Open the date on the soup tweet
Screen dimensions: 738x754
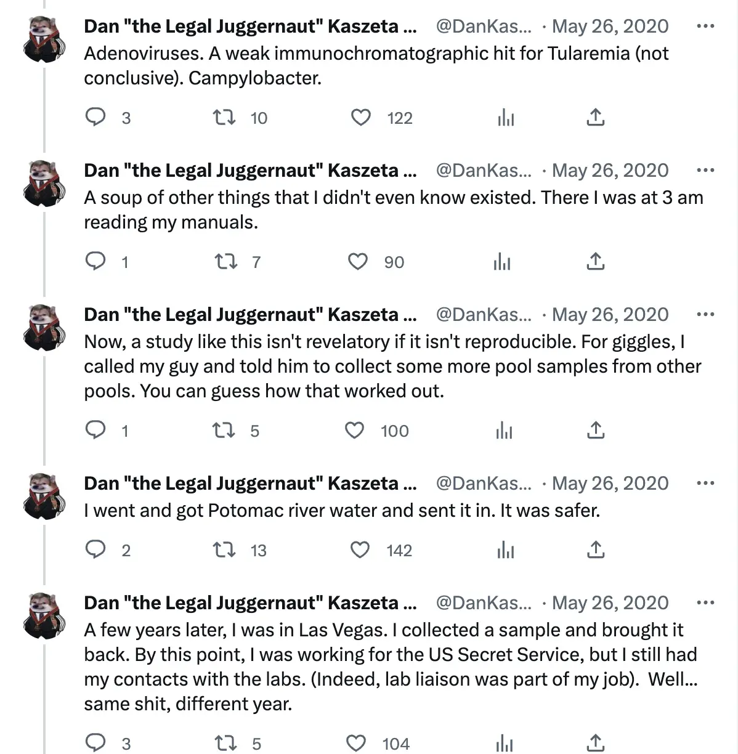tap(610, 171)
